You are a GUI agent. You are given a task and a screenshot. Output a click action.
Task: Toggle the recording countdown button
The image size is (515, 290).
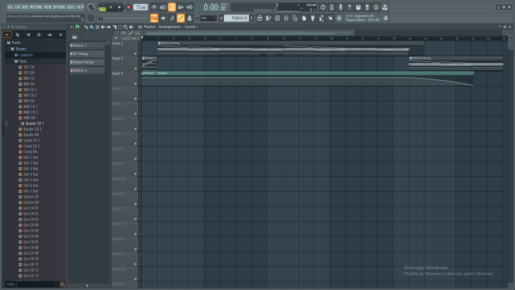[172, 7]
